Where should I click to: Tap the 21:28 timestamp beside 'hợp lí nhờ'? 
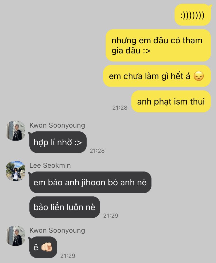pos(97,151)
